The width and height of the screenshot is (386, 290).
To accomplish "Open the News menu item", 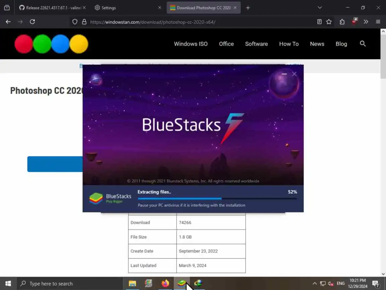I will [x=317, y=44].
